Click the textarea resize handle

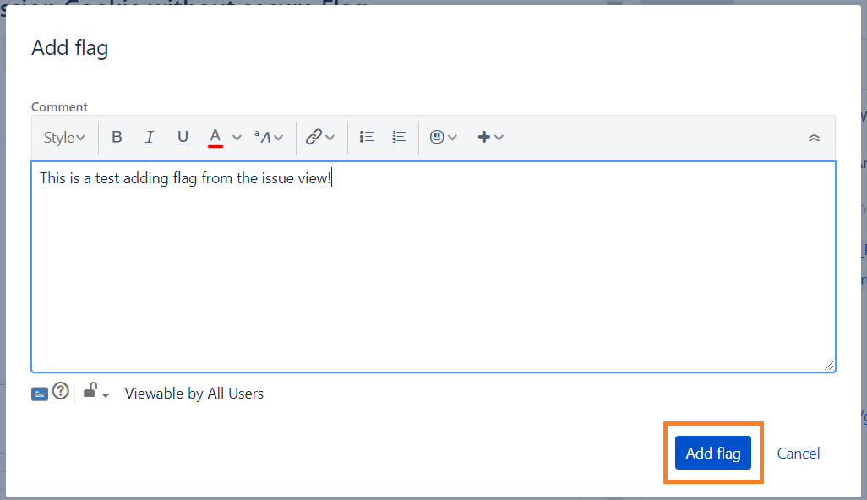(828, 366)
